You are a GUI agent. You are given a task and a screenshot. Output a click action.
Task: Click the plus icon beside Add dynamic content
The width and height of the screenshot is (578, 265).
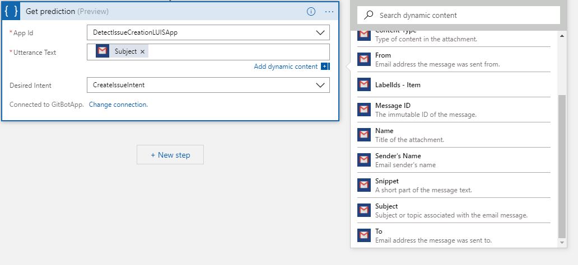click(324, 67)
